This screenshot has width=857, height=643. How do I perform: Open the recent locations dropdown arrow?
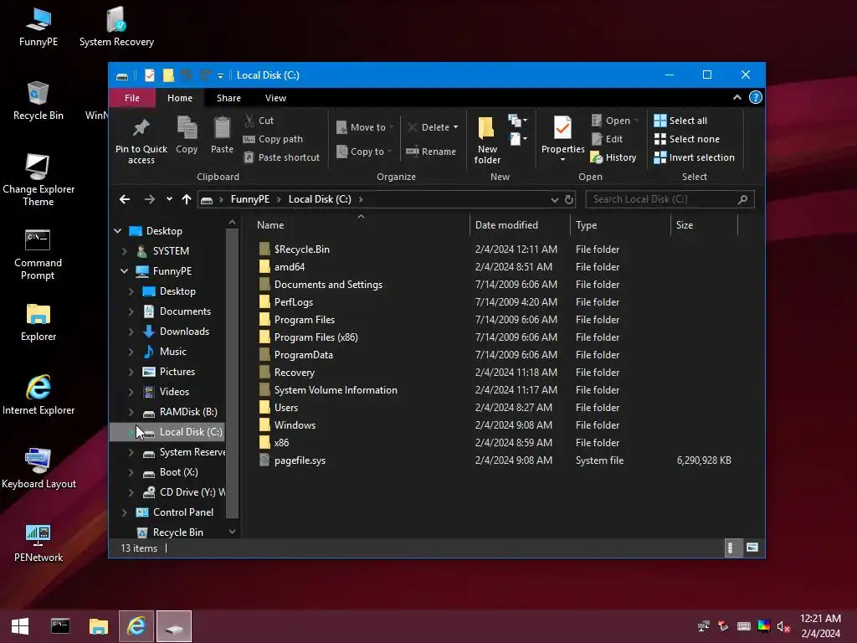169,199
